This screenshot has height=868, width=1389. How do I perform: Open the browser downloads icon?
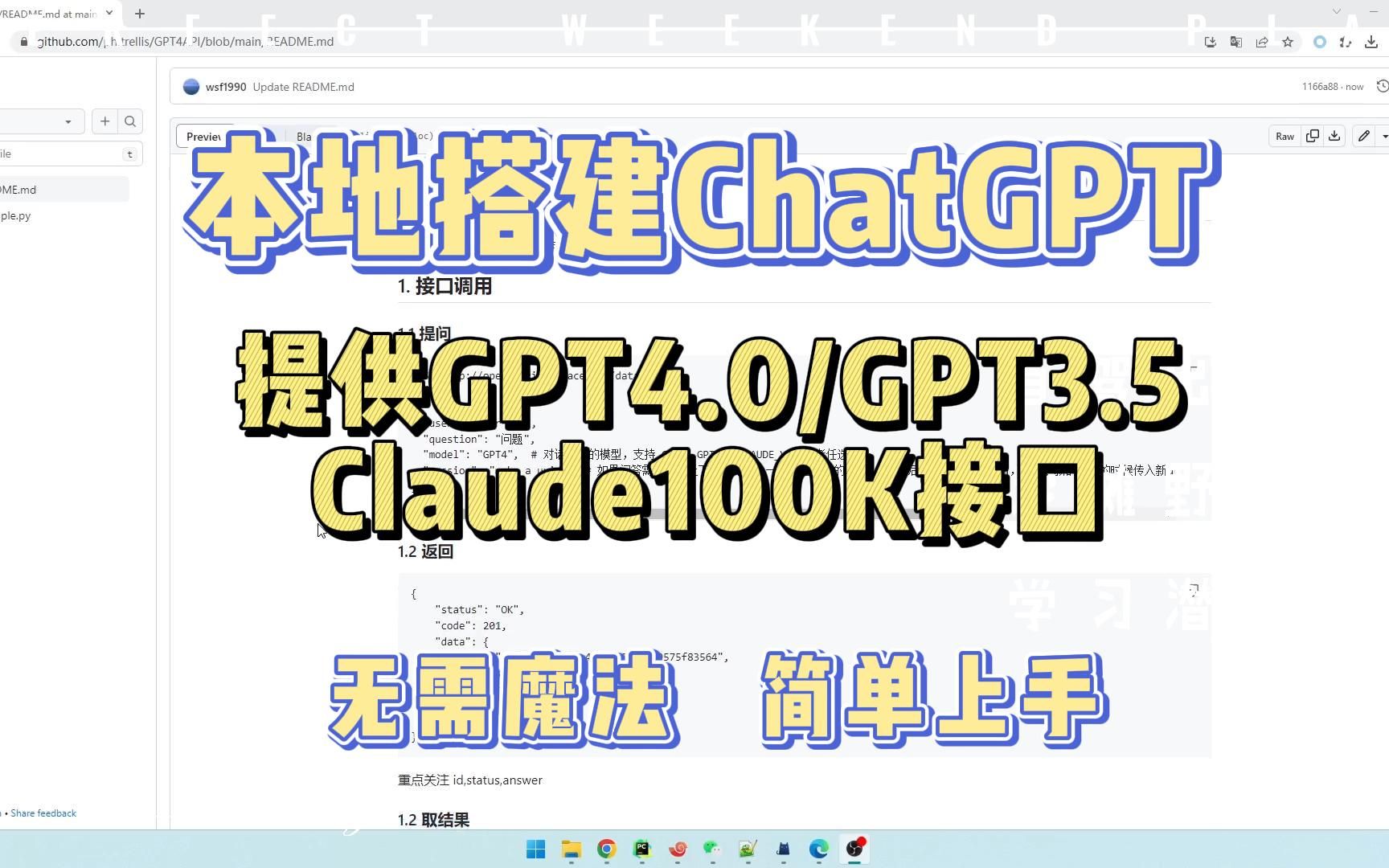[x=1371, y=42]
